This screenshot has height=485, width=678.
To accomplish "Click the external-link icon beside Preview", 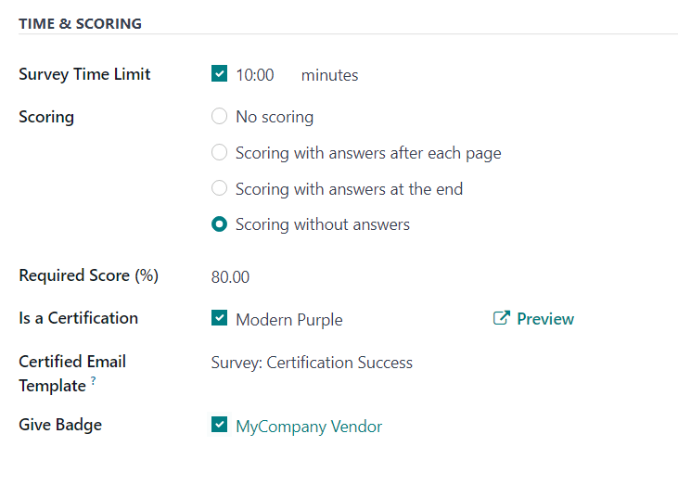I will coord(501,319).
